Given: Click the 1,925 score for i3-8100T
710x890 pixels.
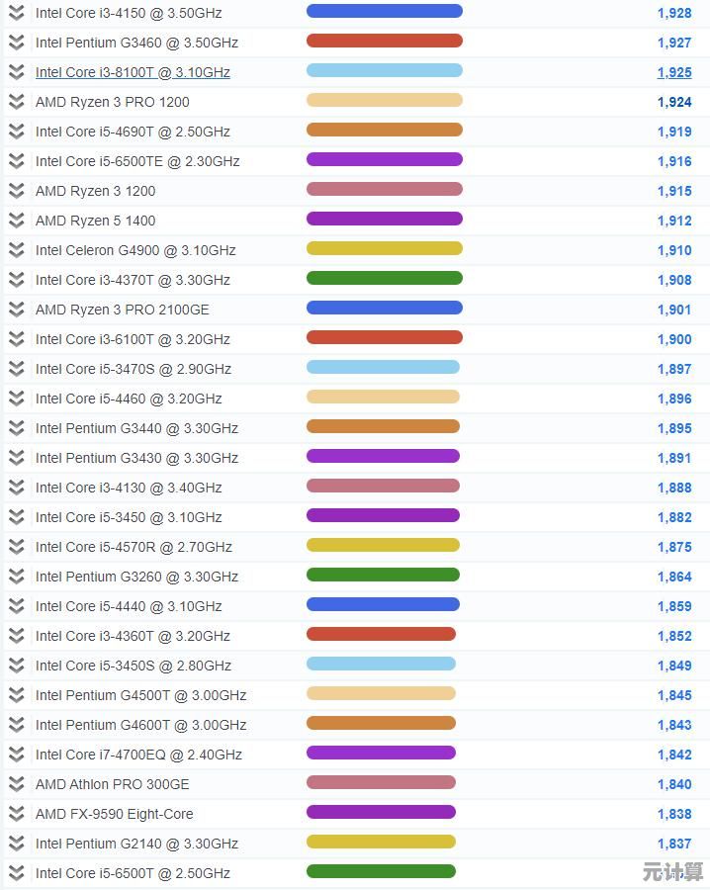Looking at the screenshot, I should 674,72.
